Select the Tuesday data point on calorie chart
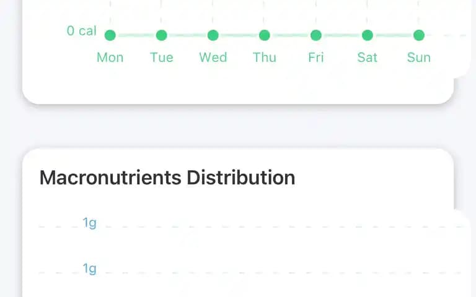Screen dimensions: 476x297 pos(162,35)
